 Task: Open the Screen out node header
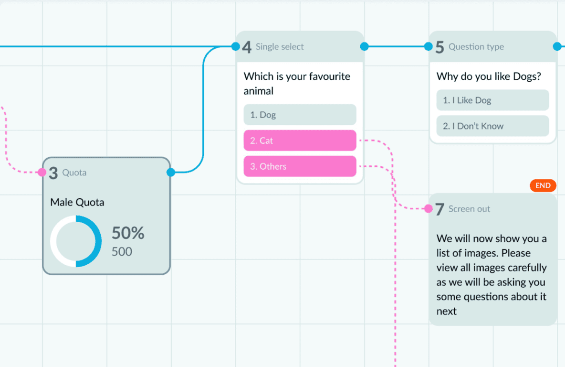(492, 209)
